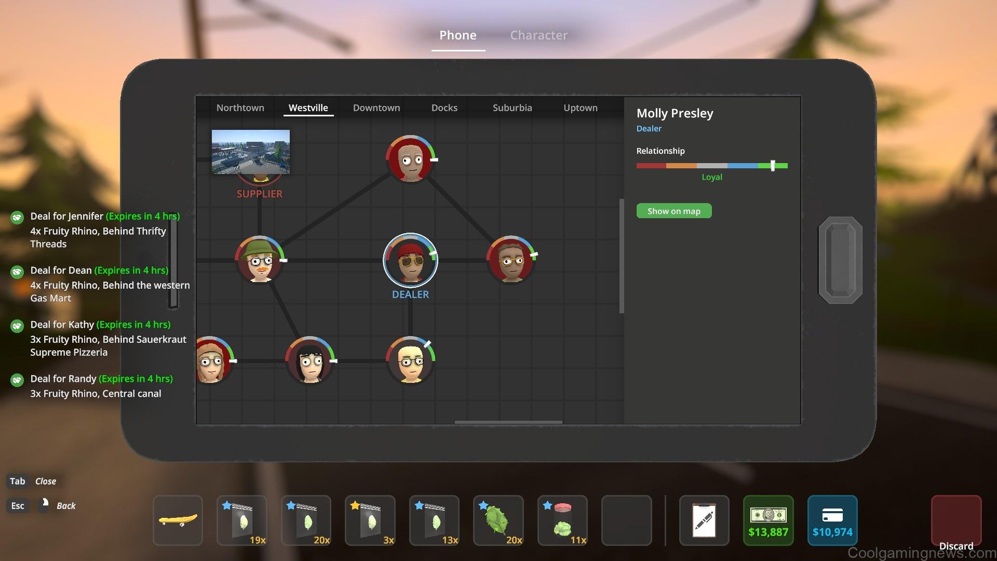Select the 19x baggie product slot
The image size is (997, 561).
(241, 520)
